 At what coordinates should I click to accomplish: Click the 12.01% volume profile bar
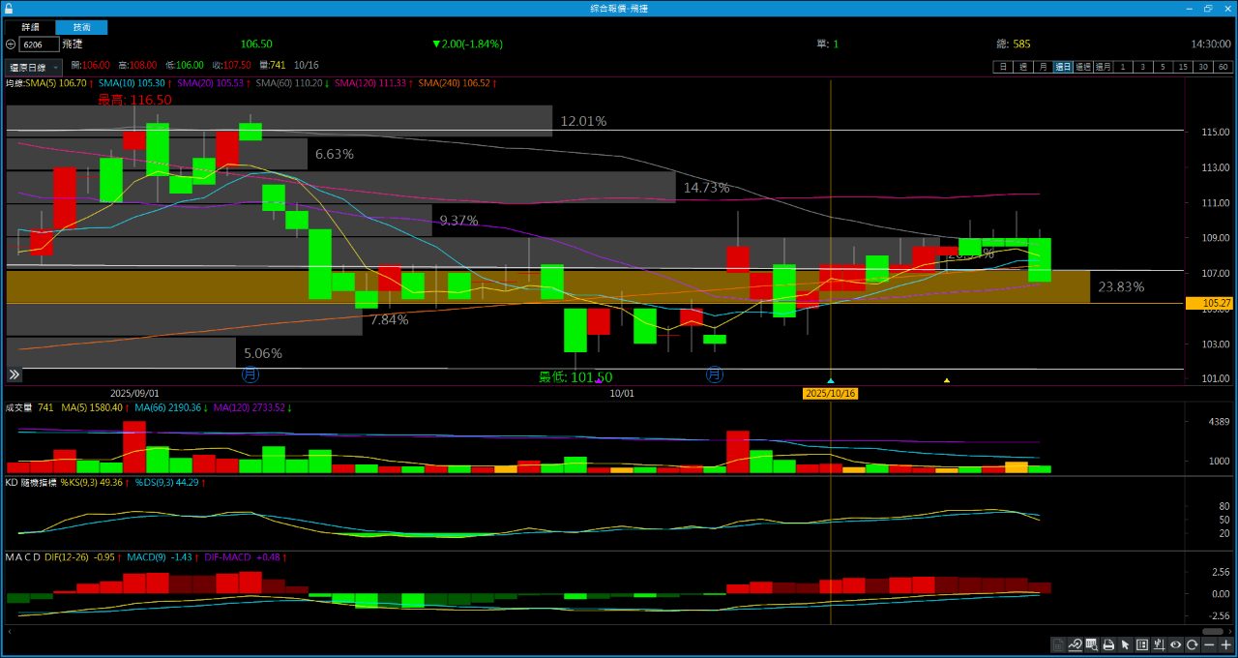click(x=279, y=121)
